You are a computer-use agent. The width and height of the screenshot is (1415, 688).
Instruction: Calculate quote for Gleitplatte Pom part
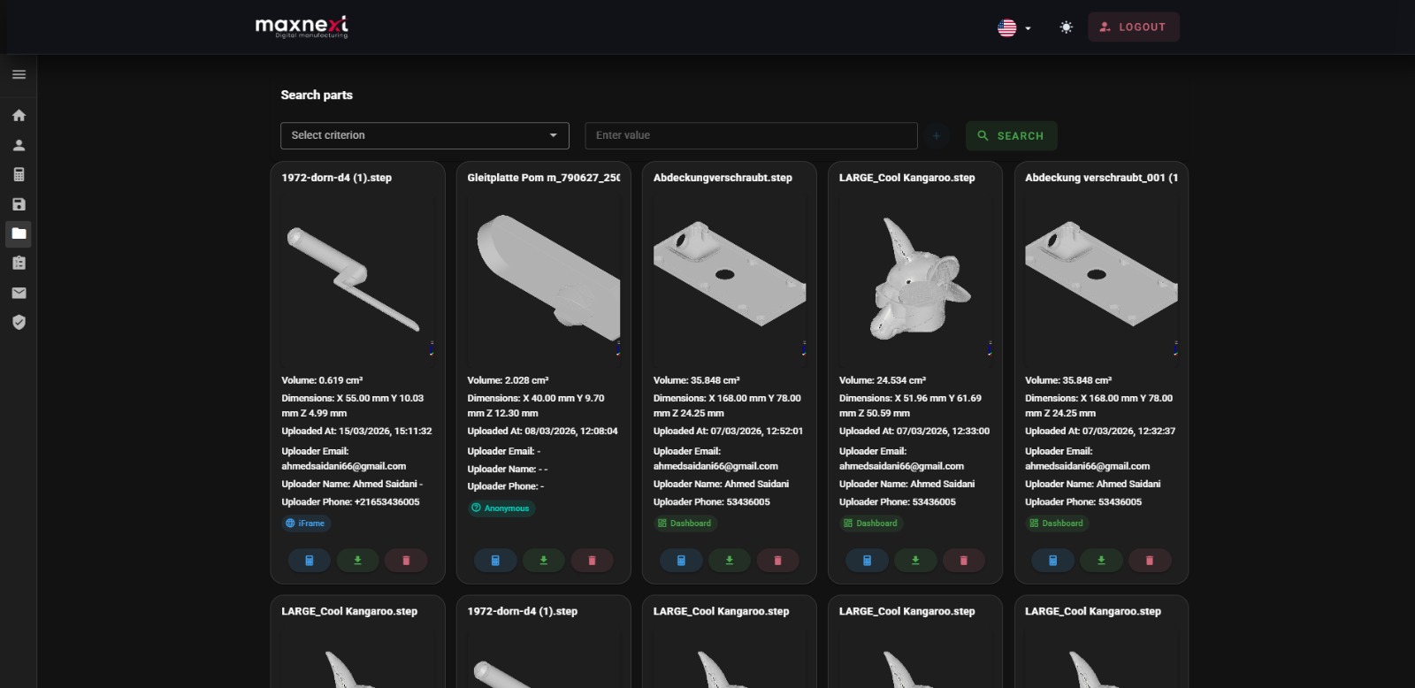(x=495, y=560)
